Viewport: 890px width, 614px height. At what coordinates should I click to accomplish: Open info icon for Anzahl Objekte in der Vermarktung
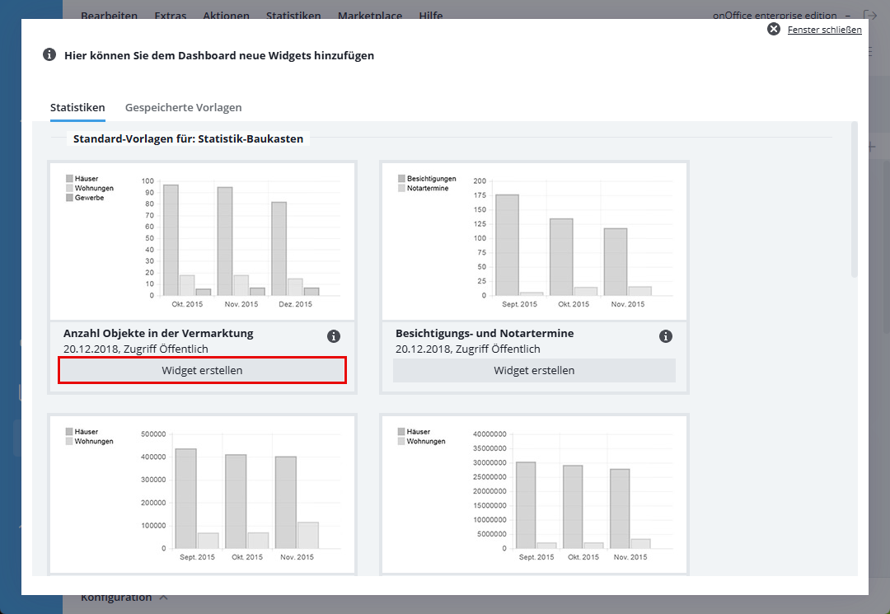point(334,336)
